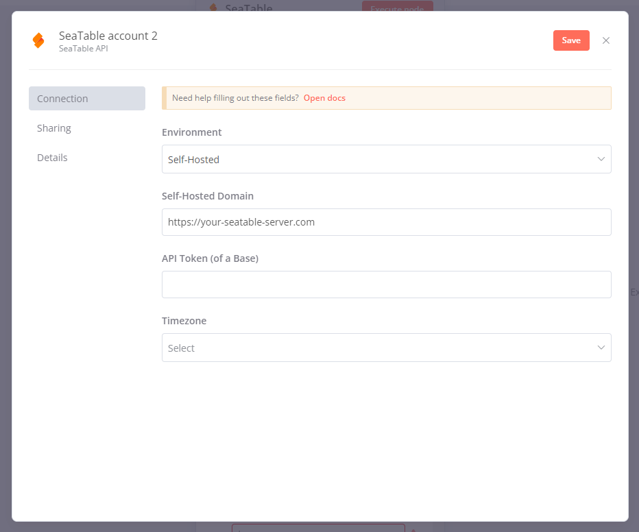Open the Connection tab

click(87, 98)
